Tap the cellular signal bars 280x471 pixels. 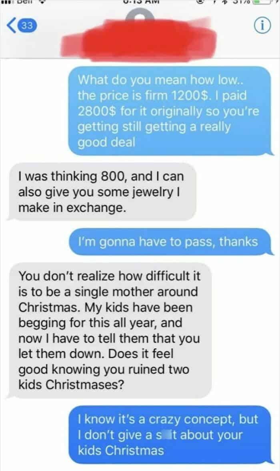pyautogui.click(x=6, y=2)
